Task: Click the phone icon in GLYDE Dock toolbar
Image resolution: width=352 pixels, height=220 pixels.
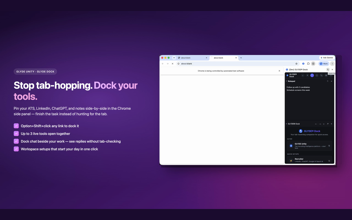Action: 321,75
